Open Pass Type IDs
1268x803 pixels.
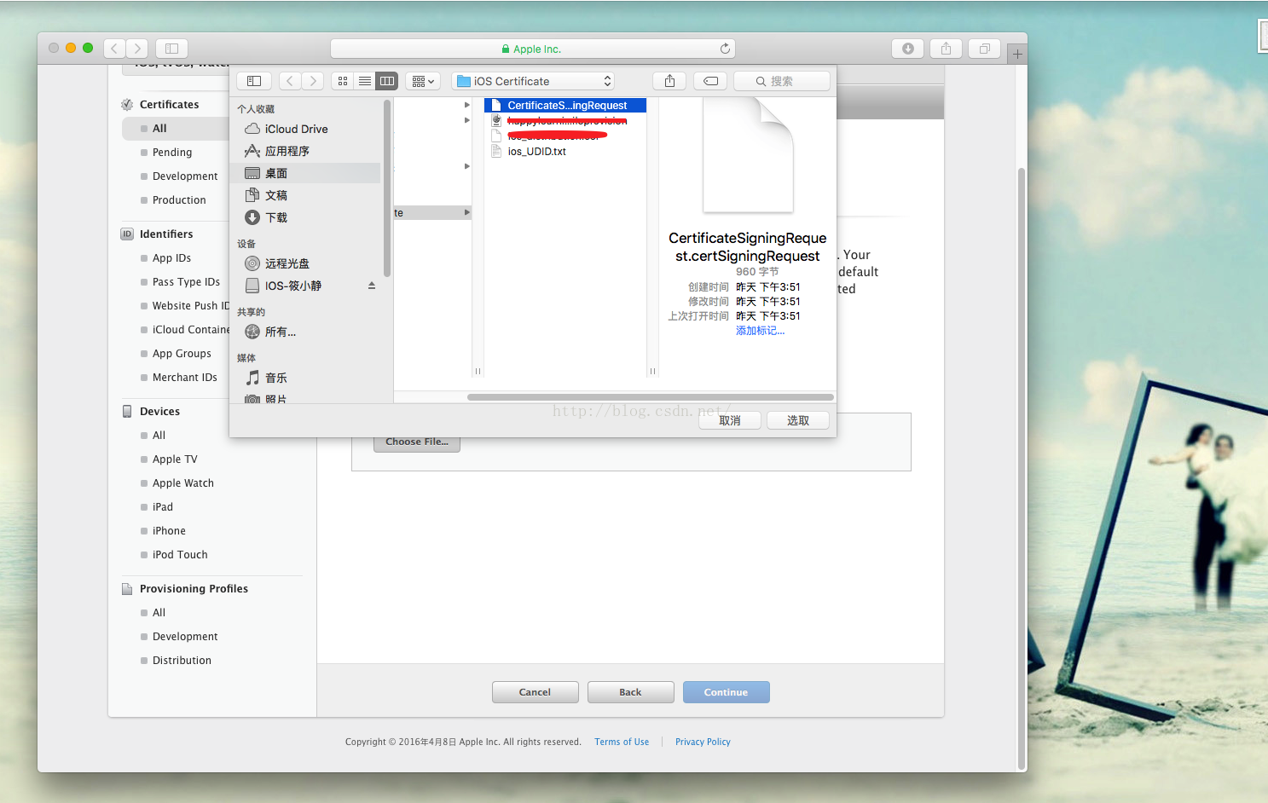186,282
